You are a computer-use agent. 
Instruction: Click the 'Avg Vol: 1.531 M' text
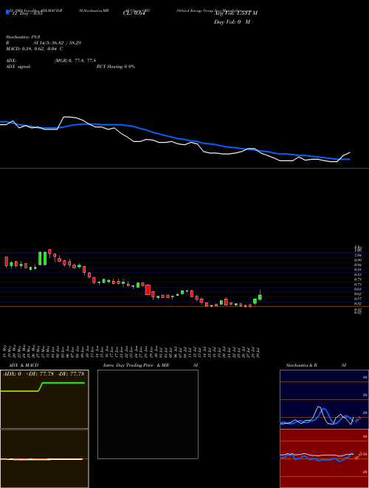[x=236, y=13]
